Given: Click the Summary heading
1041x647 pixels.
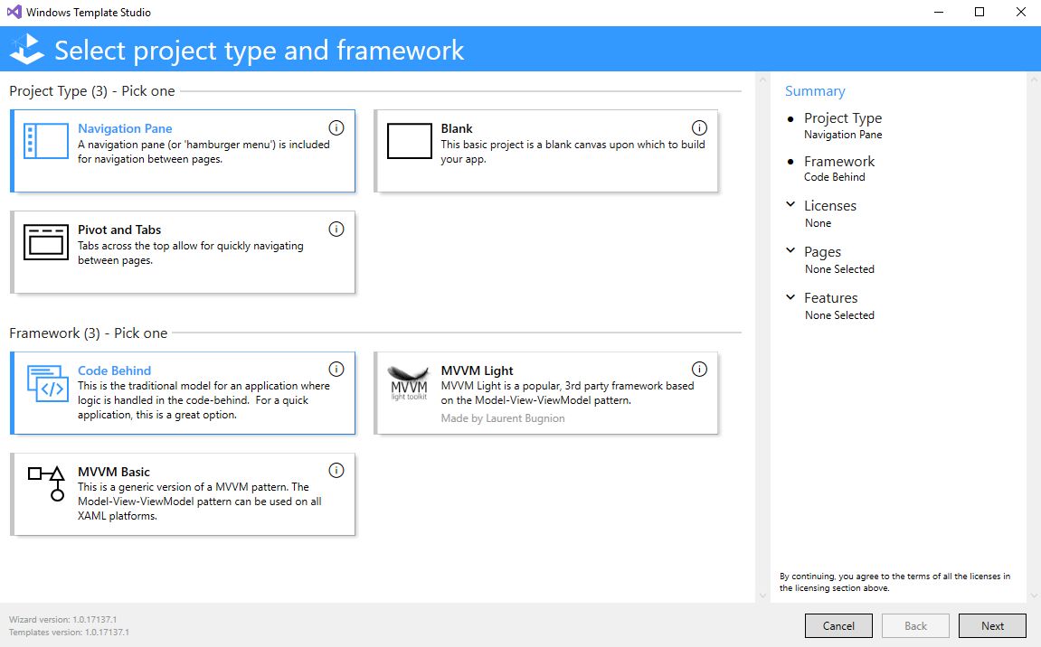Looking at the screenshot, I should [815, 91].
